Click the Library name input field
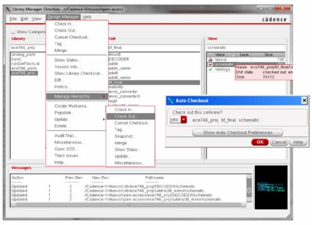Viewport: 312px width, 225px height. click(28, 48)
